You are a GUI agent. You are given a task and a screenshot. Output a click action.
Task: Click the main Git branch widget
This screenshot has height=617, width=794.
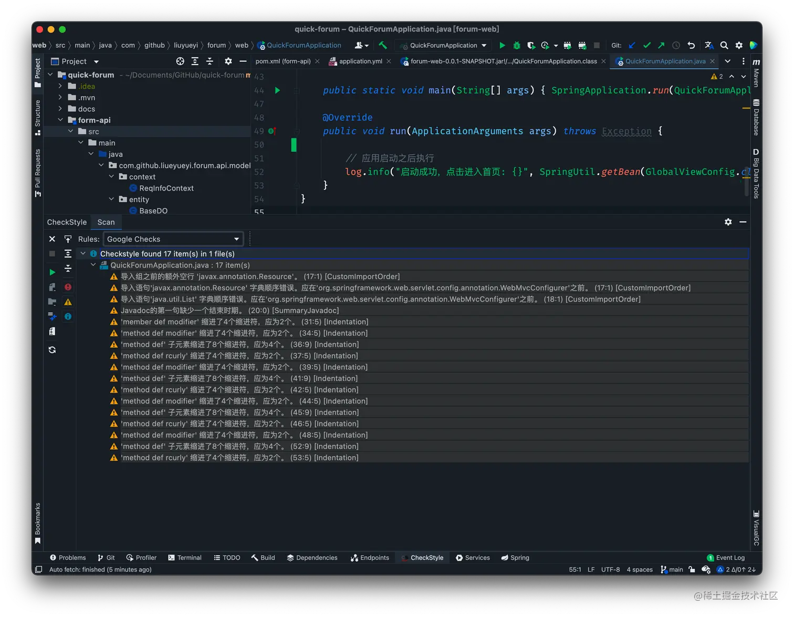[672, 570]
